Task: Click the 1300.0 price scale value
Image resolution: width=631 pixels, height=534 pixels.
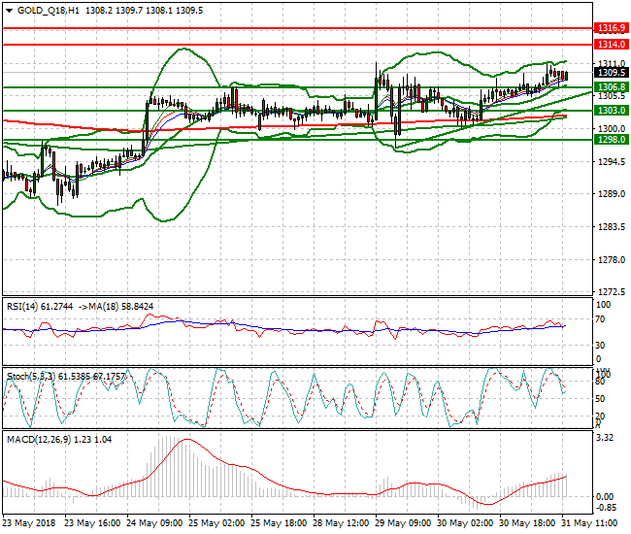Action: point(612,129)
